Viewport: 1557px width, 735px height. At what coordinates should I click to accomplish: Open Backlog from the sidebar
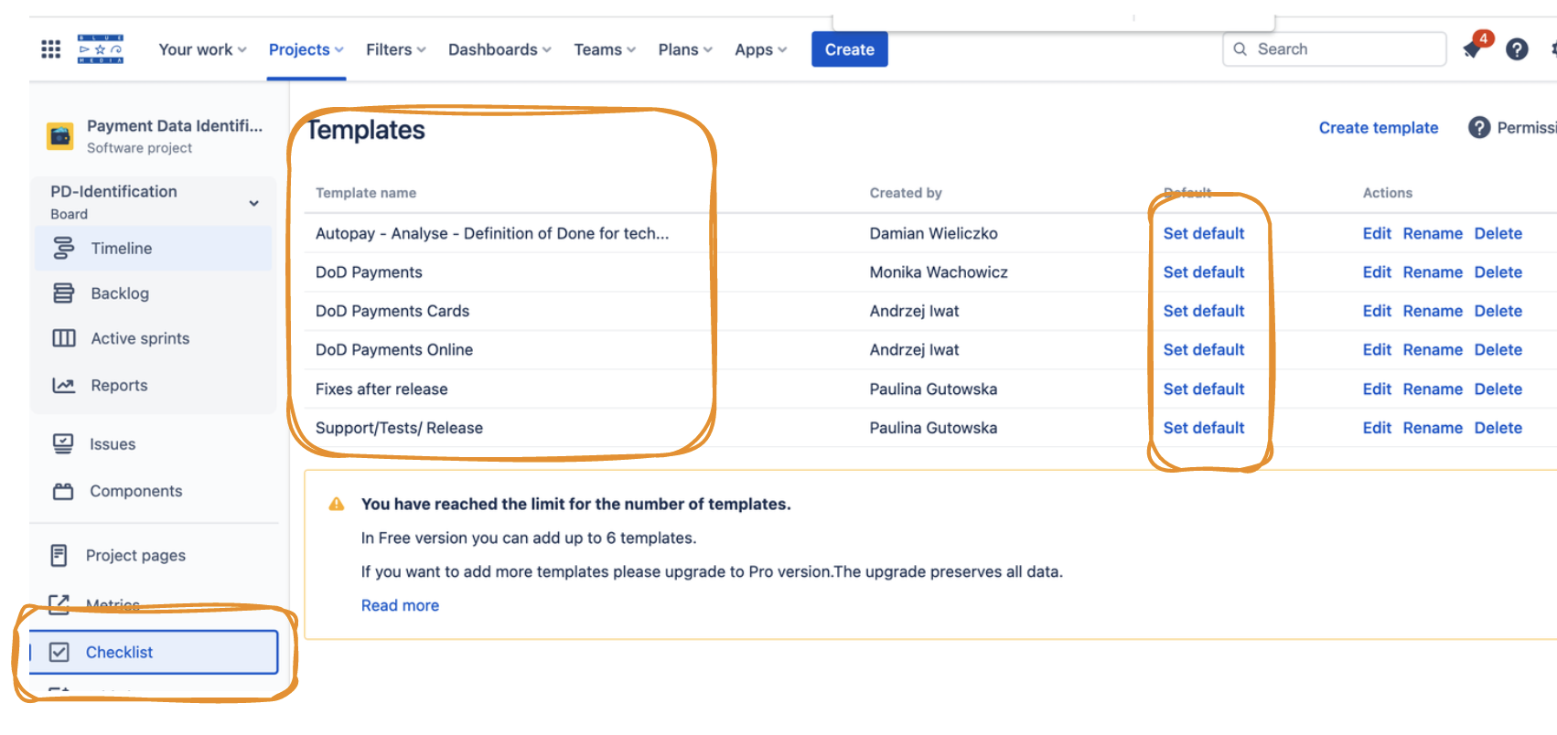pyautogui.click(x=119, y=293)
